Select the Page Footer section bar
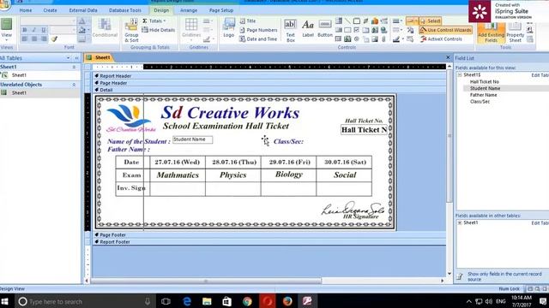549x308 pixels. click(x=269, y=235)
